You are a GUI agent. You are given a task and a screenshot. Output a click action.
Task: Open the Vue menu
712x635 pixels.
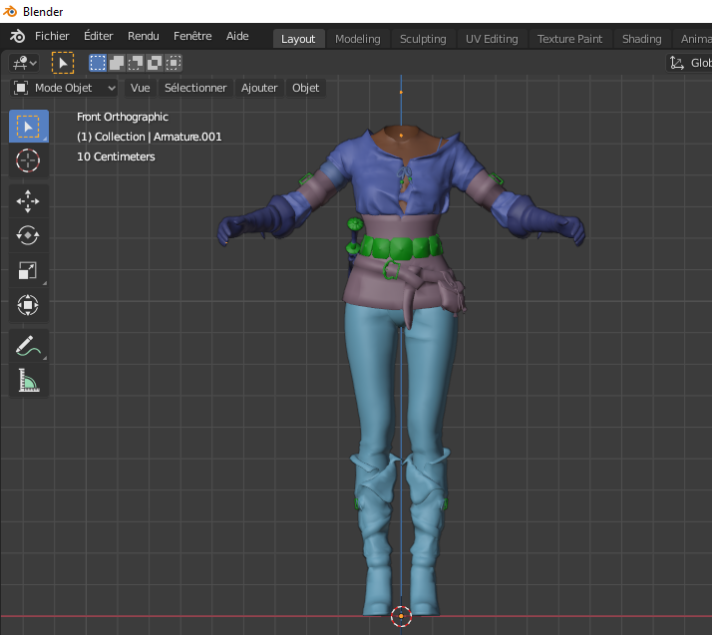point(140,88)
